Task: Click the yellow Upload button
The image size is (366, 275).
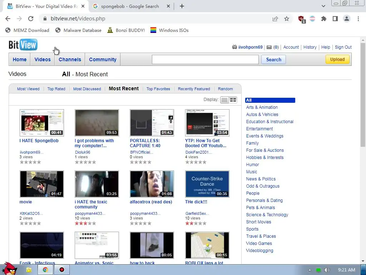Action: 337,59
